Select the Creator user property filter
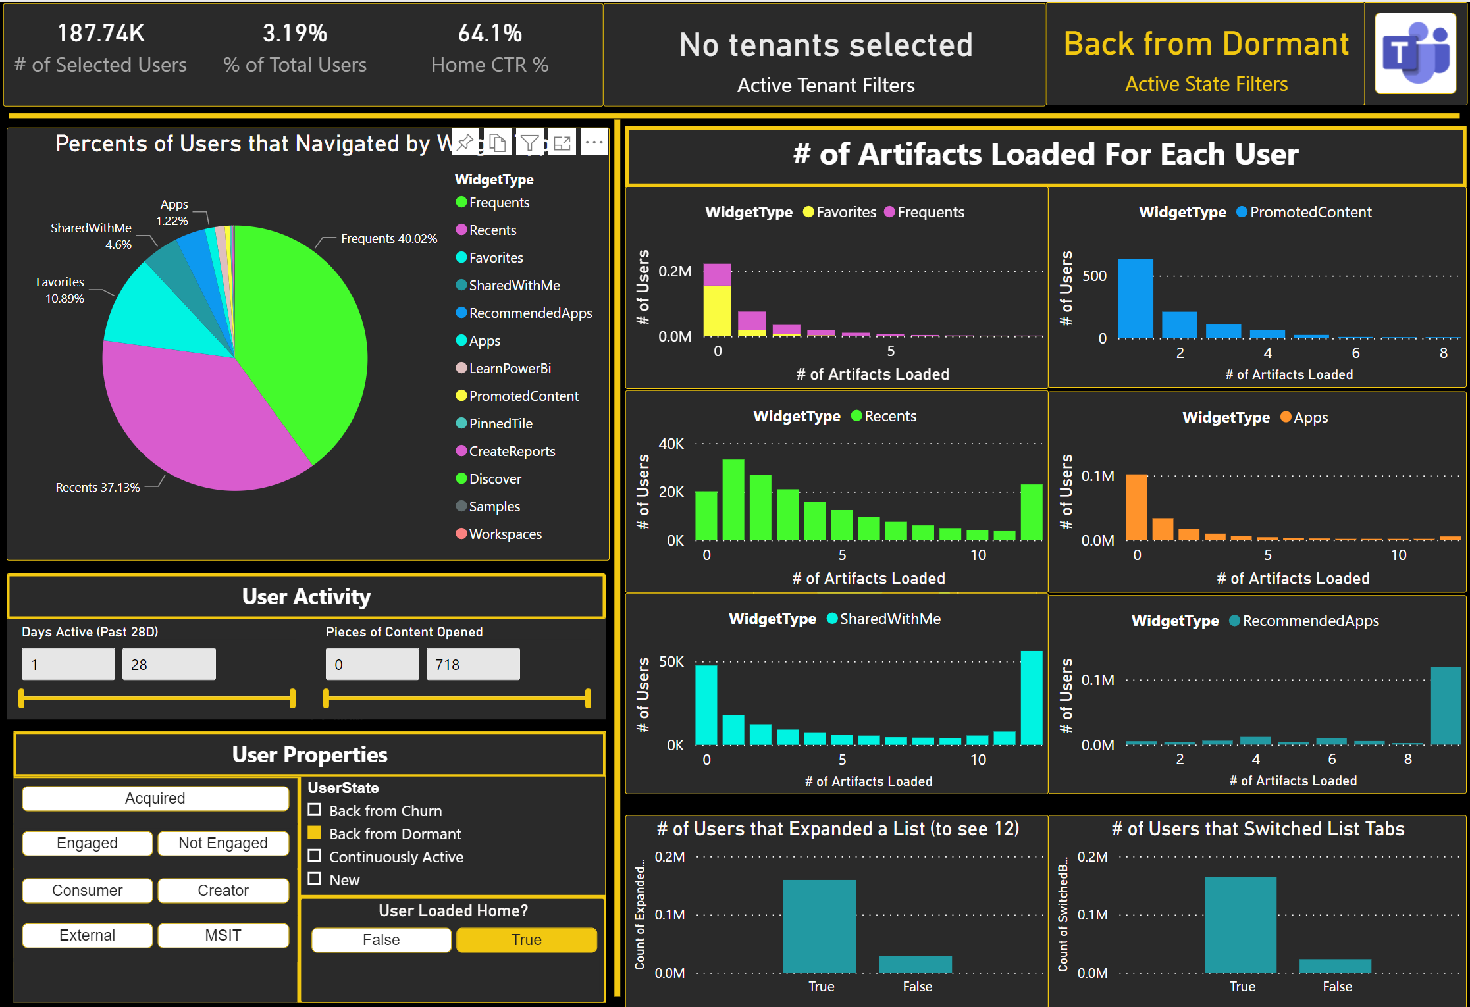The height and width of the screenshot is (1007, 1470). [223, 890]
